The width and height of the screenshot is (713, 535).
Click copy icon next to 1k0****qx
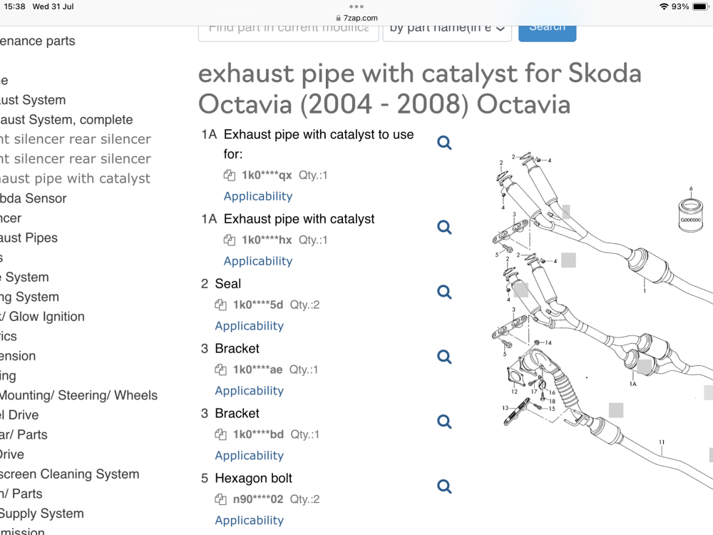(230, 175)
